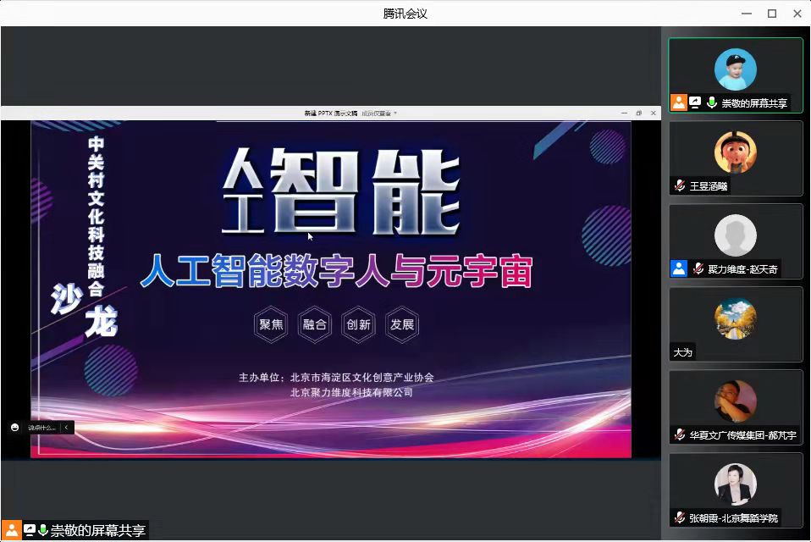Click participant name 大为
Image resolution: width=811 pixels, height=542 pixels.
point(682,352)
